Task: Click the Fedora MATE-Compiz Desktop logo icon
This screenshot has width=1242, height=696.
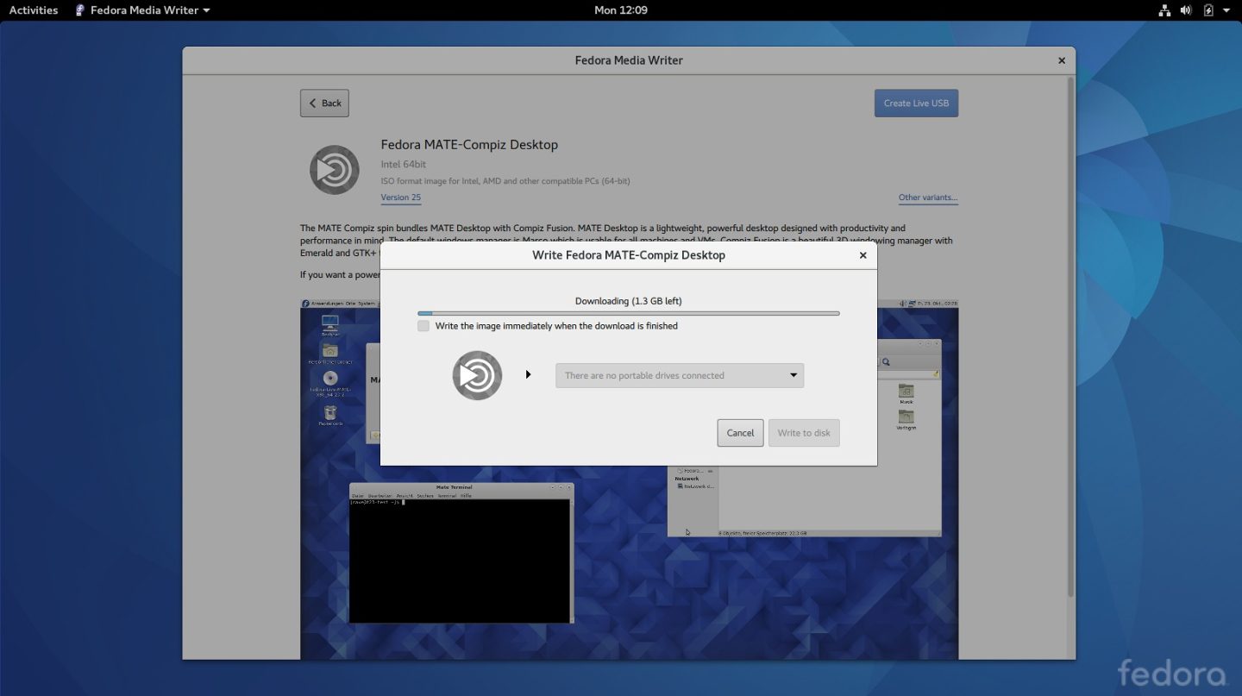Action: tap(334, 169)
